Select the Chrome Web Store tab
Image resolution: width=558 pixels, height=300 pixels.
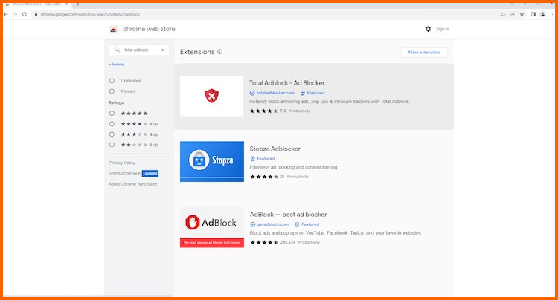point(36,4)
